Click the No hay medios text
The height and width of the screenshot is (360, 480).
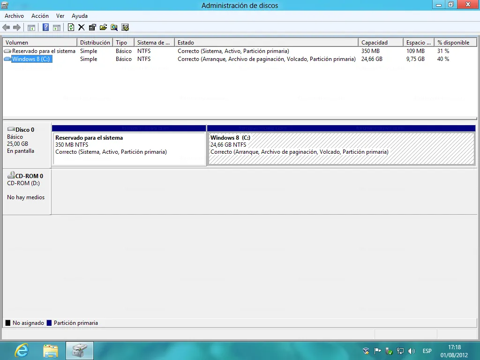point(26,197)
